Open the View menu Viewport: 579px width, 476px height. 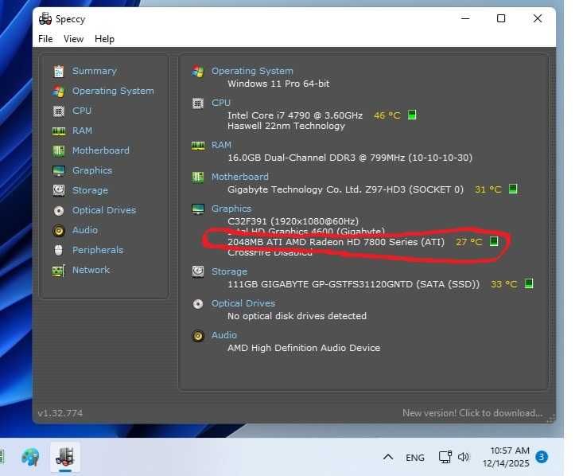click(73, 39)
